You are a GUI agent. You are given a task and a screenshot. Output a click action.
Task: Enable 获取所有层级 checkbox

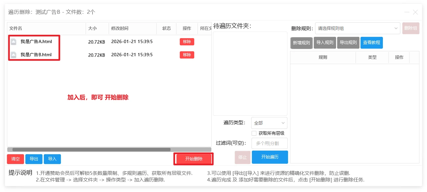tap(254, 133)
